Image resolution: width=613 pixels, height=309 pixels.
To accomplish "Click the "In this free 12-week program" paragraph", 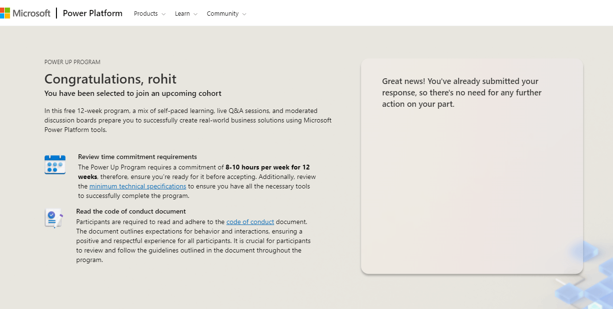I will [x=188, y=120].
